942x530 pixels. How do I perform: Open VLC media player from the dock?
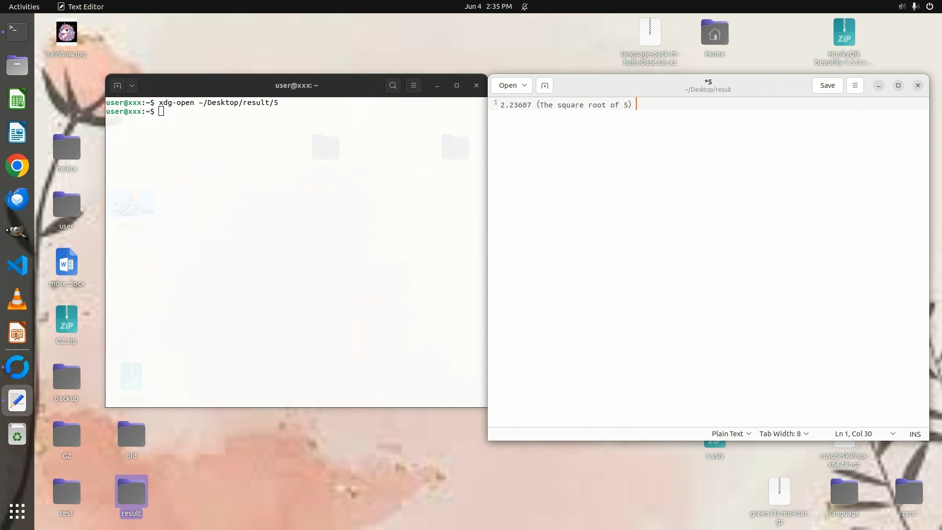pos(17,299)
